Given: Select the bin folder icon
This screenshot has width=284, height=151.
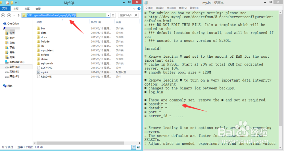Looking at the screenshot, I should tap(38, 28).
